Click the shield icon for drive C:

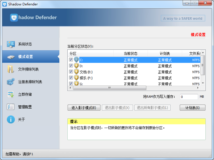(76, 60)
